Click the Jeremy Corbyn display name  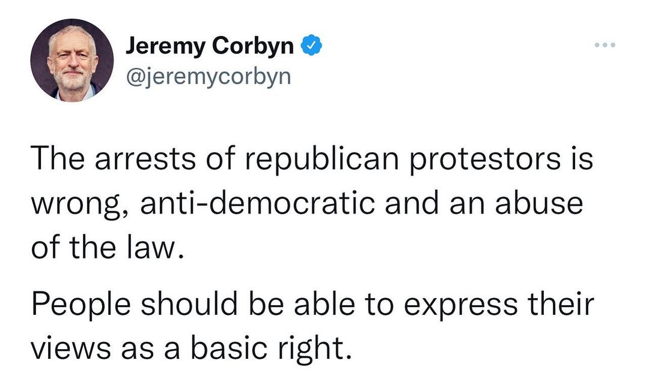click(210, 46)
